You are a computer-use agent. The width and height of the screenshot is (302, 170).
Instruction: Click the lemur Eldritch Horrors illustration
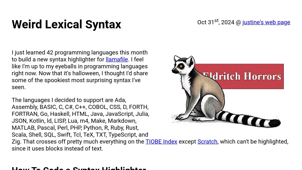(x=227, y=91)
